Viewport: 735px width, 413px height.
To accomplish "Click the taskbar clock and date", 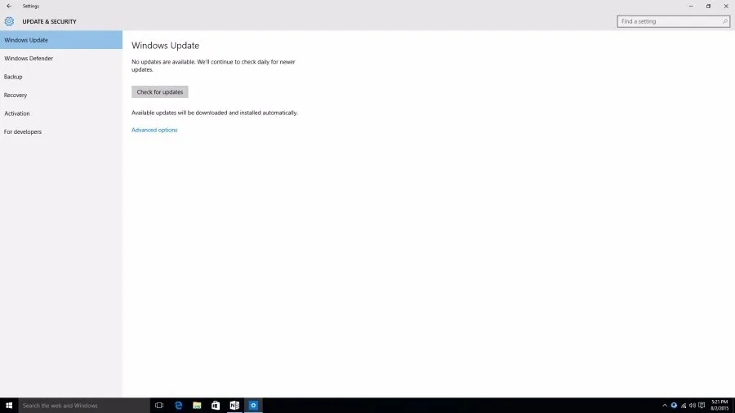I will [x=719, y=406].
